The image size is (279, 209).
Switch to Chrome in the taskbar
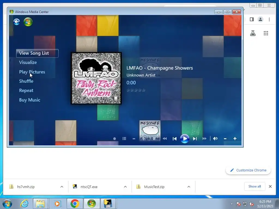click(75, 204)
